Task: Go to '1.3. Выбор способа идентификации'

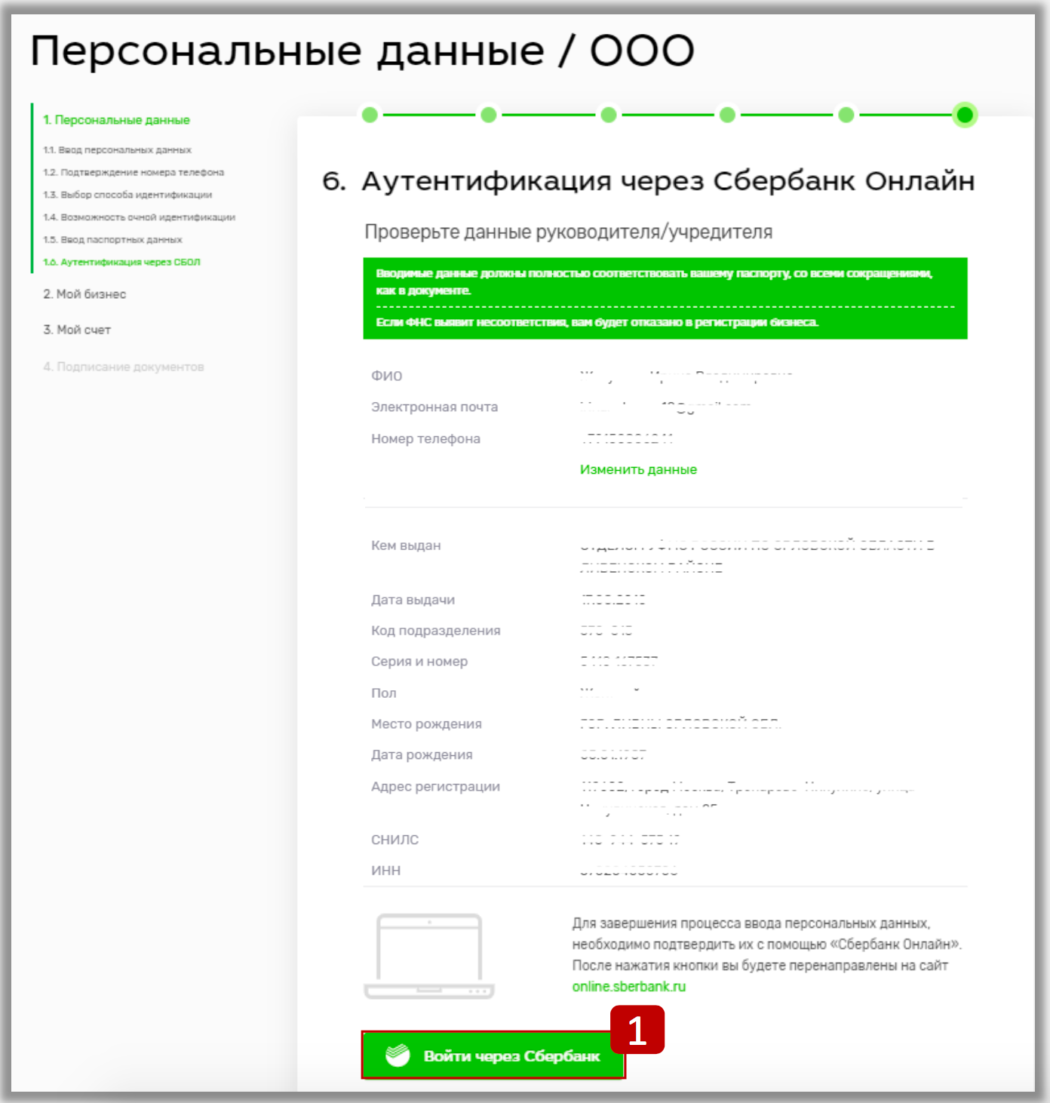Action: (x=127, y=195)
